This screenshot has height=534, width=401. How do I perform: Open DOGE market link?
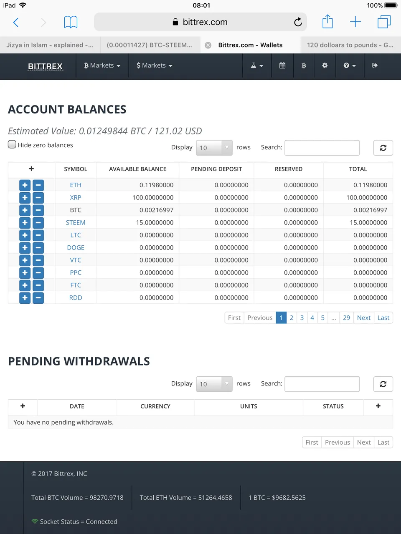[76, 248]
